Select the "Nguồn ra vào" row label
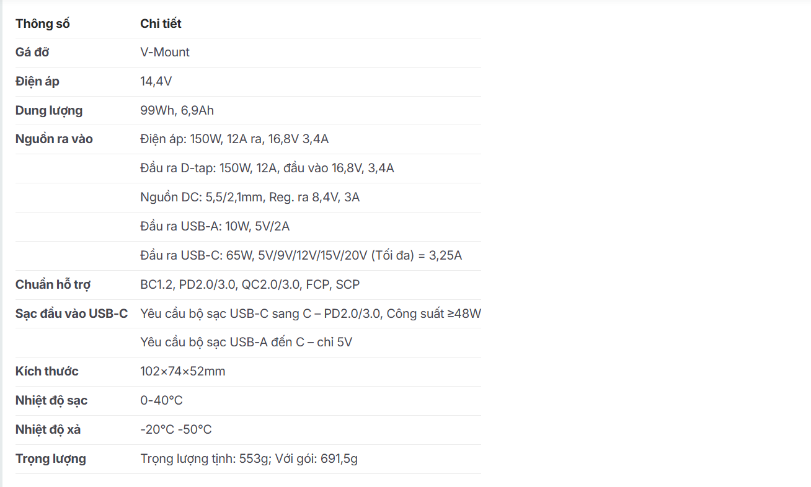This screenshot has height=487, width=811. pyautogui.click(x=54, y=139)
